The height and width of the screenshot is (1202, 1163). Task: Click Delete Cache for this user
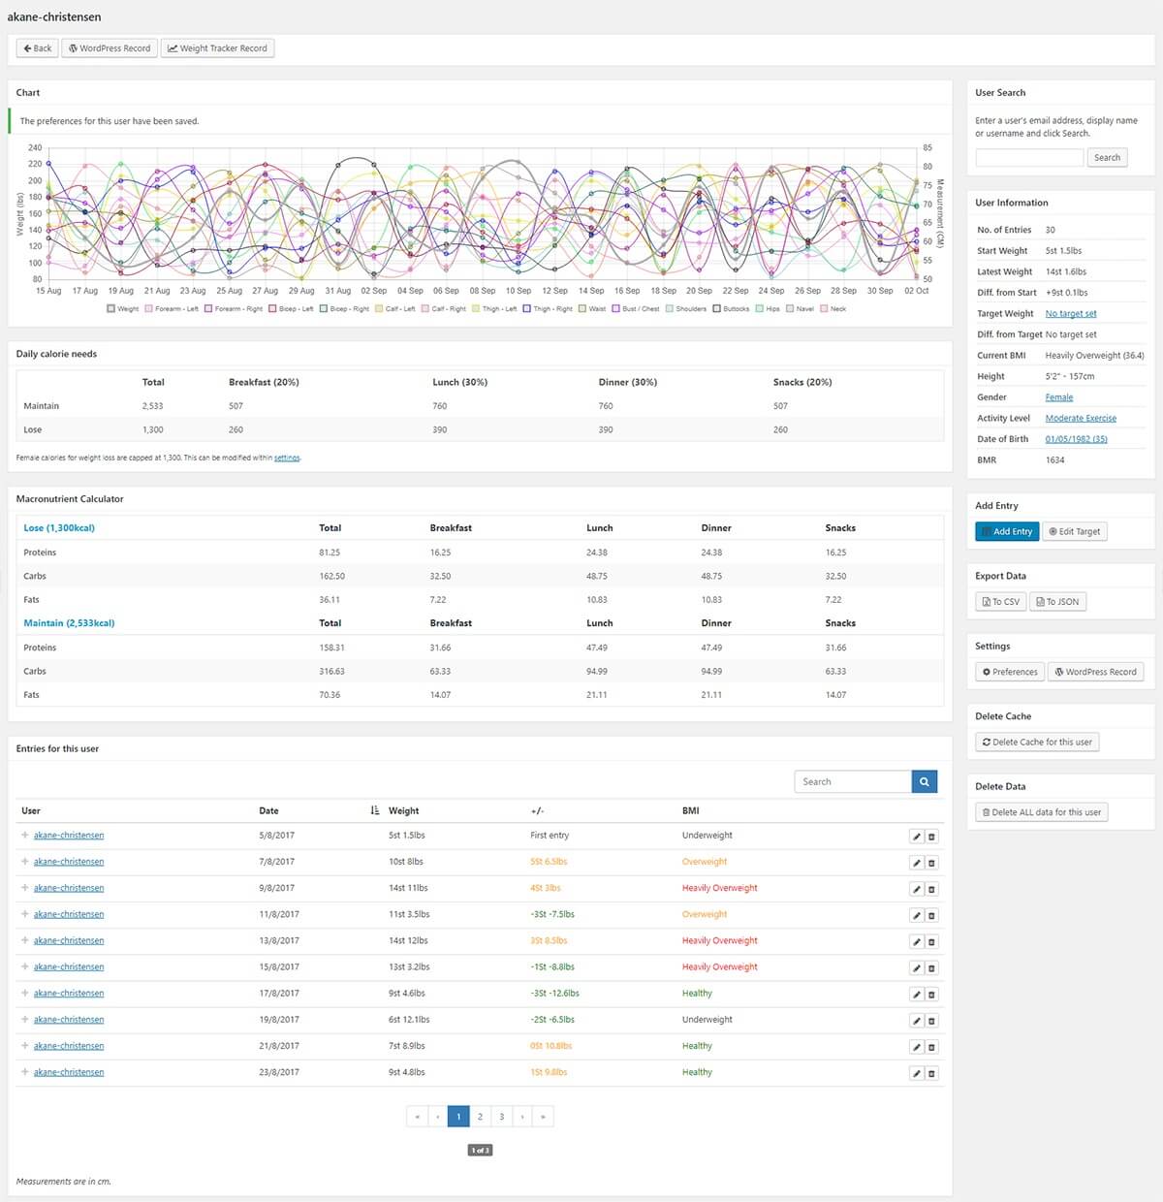coord(1037,743)
